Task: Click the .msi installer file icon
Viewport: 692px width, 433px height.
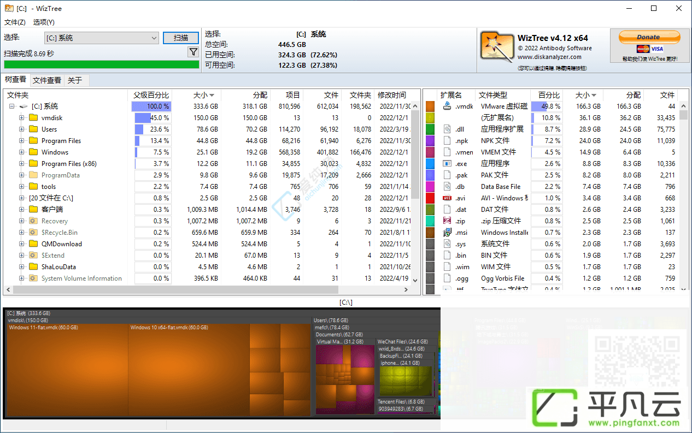Action: (447, 233)
